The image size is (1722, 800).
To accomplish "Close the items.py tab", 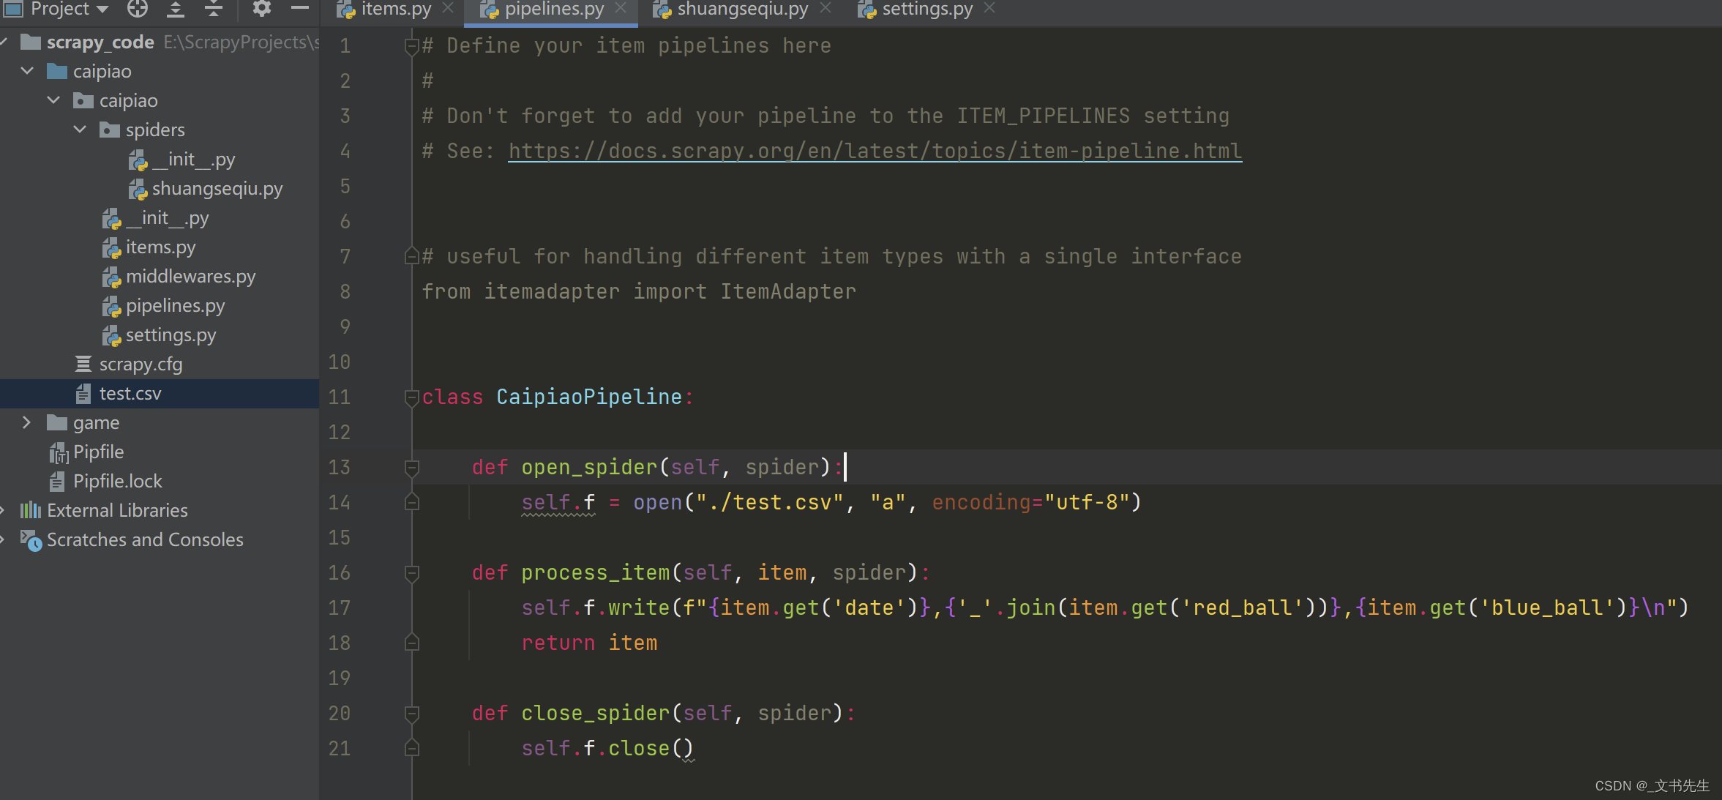I will [x=449, y=8].
